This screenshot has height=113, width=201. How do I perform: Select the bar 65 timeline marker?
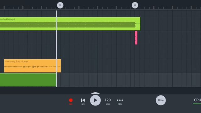[x=135, y=5]
